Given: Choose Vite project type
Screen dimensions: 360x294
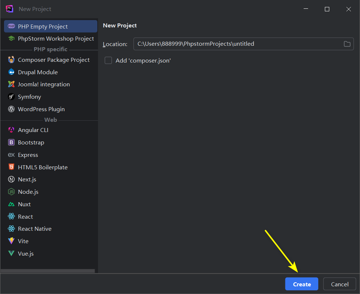Looking at the screenshot, I should coord(50,241).
